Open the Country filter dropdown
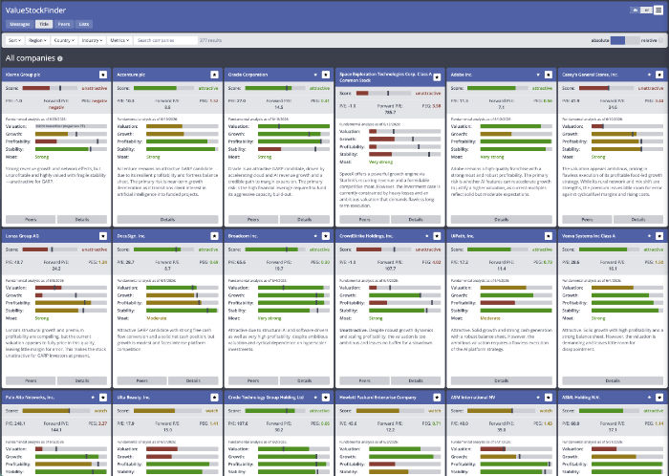The width and height of the screenshot is (669, 476). 64,40
